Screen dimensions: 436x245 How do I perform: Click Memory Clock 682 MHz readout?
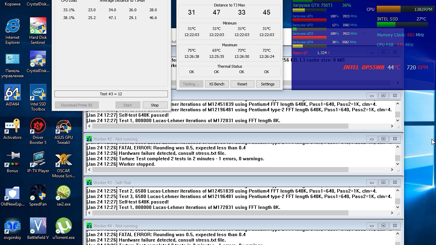pos(401,35)
